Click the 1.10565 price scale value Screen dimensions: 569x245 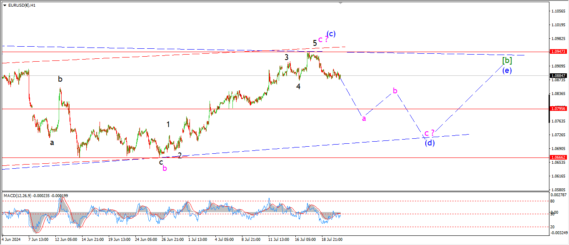pos(558,11)
